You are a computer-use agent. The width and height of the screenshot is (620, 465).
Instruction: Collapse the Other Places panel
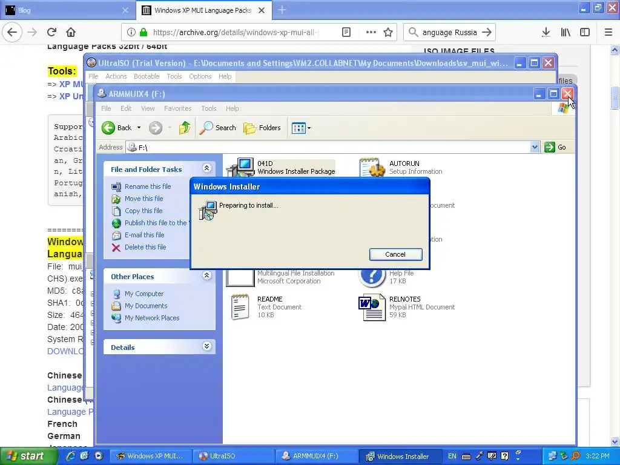click(207, 275)
